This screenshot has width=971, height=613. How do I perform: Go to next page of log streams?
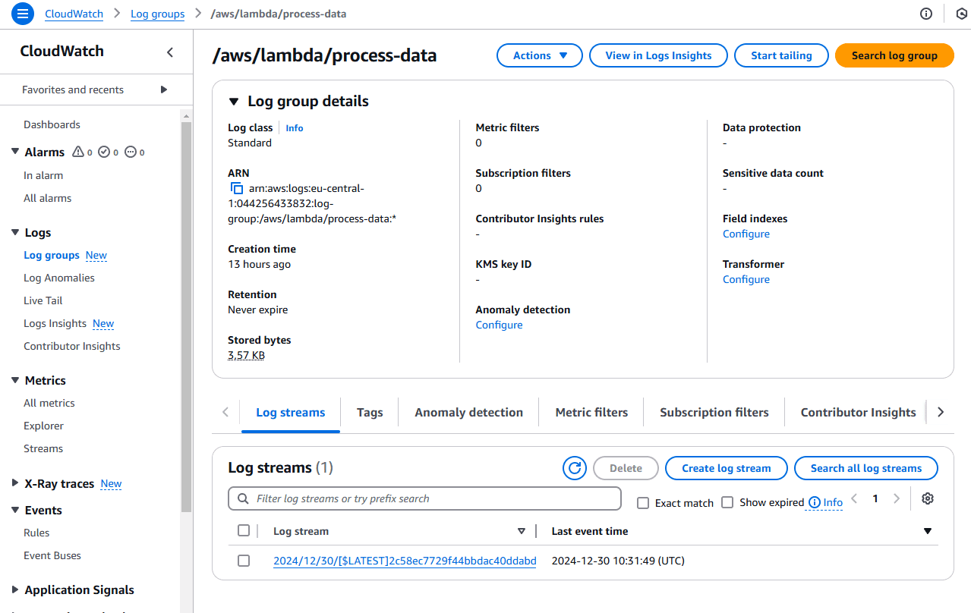tap(897, 498)
